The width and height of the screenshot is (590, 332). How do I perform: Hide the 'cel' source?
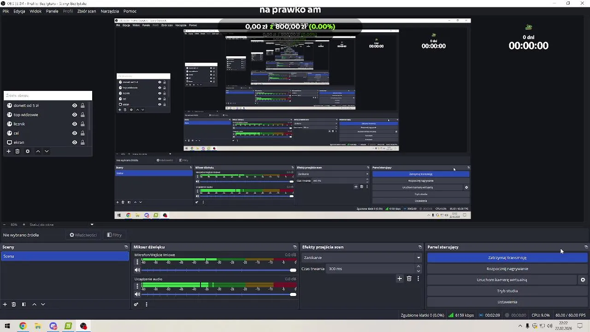75,133
